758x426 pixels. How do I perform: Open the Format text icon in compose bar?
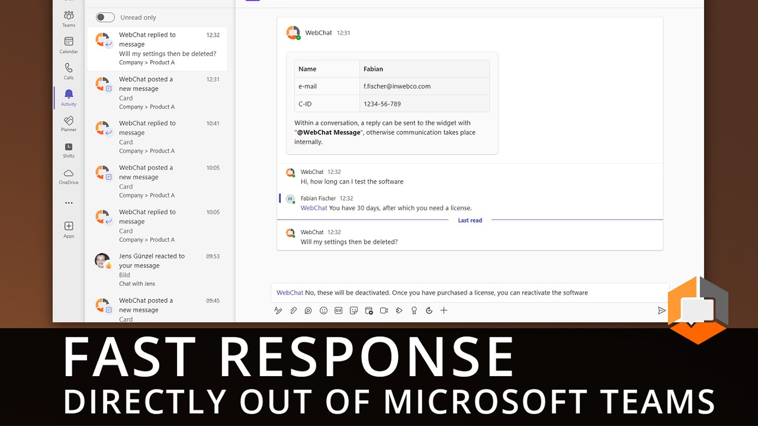tap(278, 311)
